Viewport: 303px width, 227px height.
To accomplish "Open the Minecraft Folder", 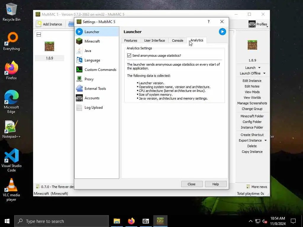I will (x=252, y=116).
